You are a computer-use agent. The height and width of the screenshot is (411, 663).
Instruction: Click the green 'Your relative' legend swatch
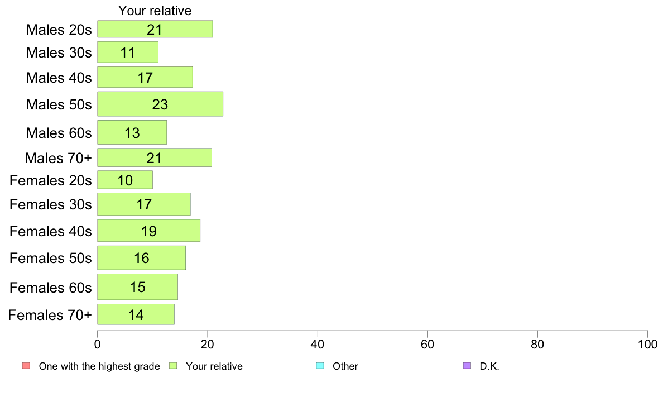click(x=173, y=366)
